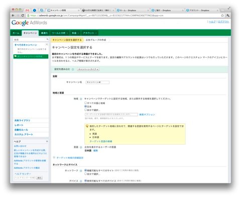The width and height of the screenshot is (241, 197).
Task: Click the 広告グループの作成 step
Action: pyautogui.click(x=96, y=40)
